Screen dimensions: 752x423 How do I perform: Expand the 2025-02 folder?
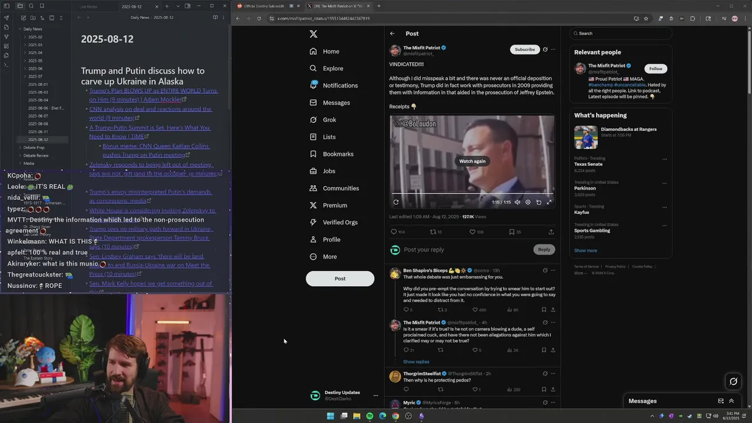(35, 37)
